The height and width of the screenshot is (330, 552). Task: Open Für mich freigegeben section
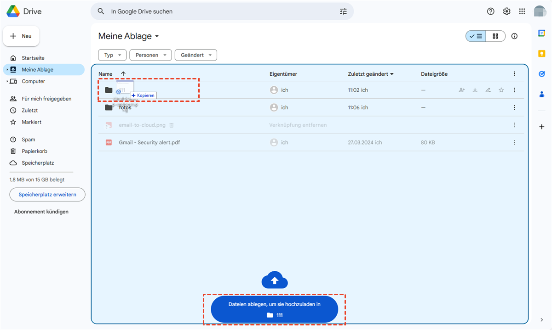(46, 99)
